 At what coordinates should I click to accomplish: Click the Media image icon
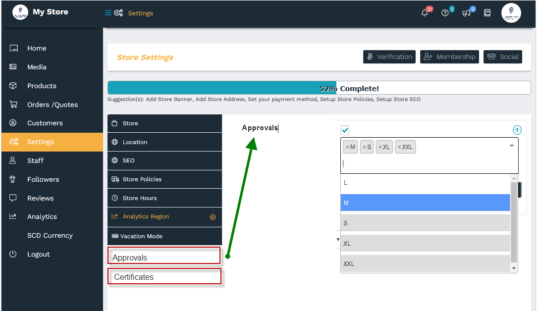[13, 67]
